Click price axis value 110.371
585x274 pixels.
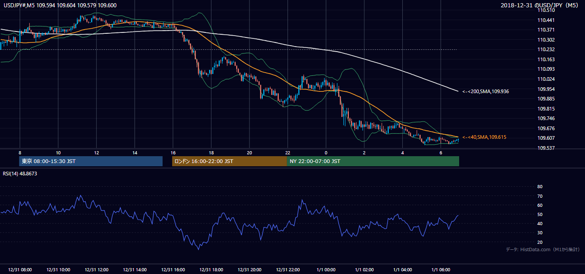(546, 30)
